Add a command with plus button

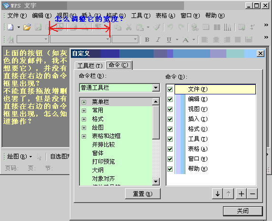tap(241, 194)
